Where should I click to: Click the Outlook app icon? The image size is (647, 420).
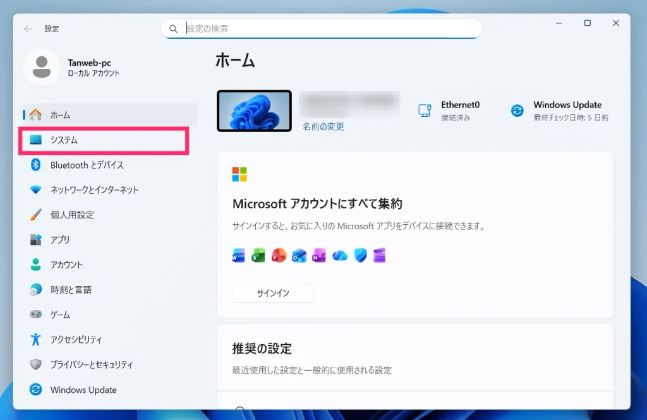pos(299,256)
